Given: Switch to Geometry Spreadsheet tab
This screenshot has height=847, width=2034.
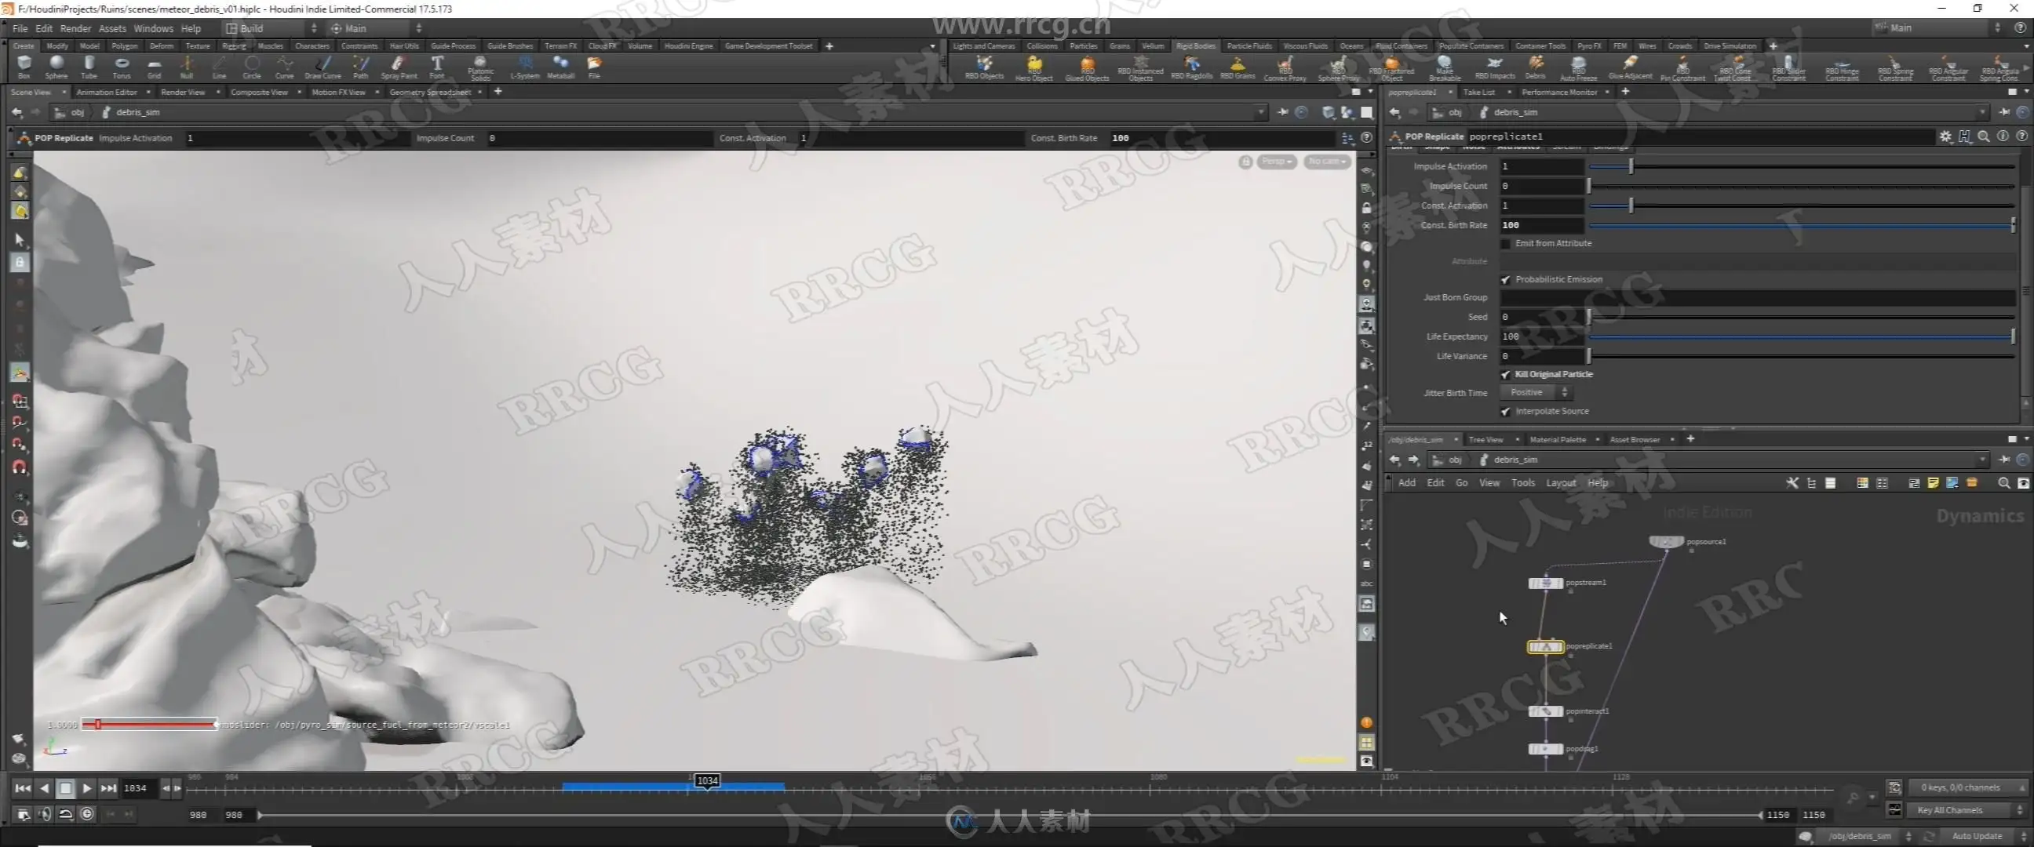Looking at the screenshot, I should coord(429,93).
